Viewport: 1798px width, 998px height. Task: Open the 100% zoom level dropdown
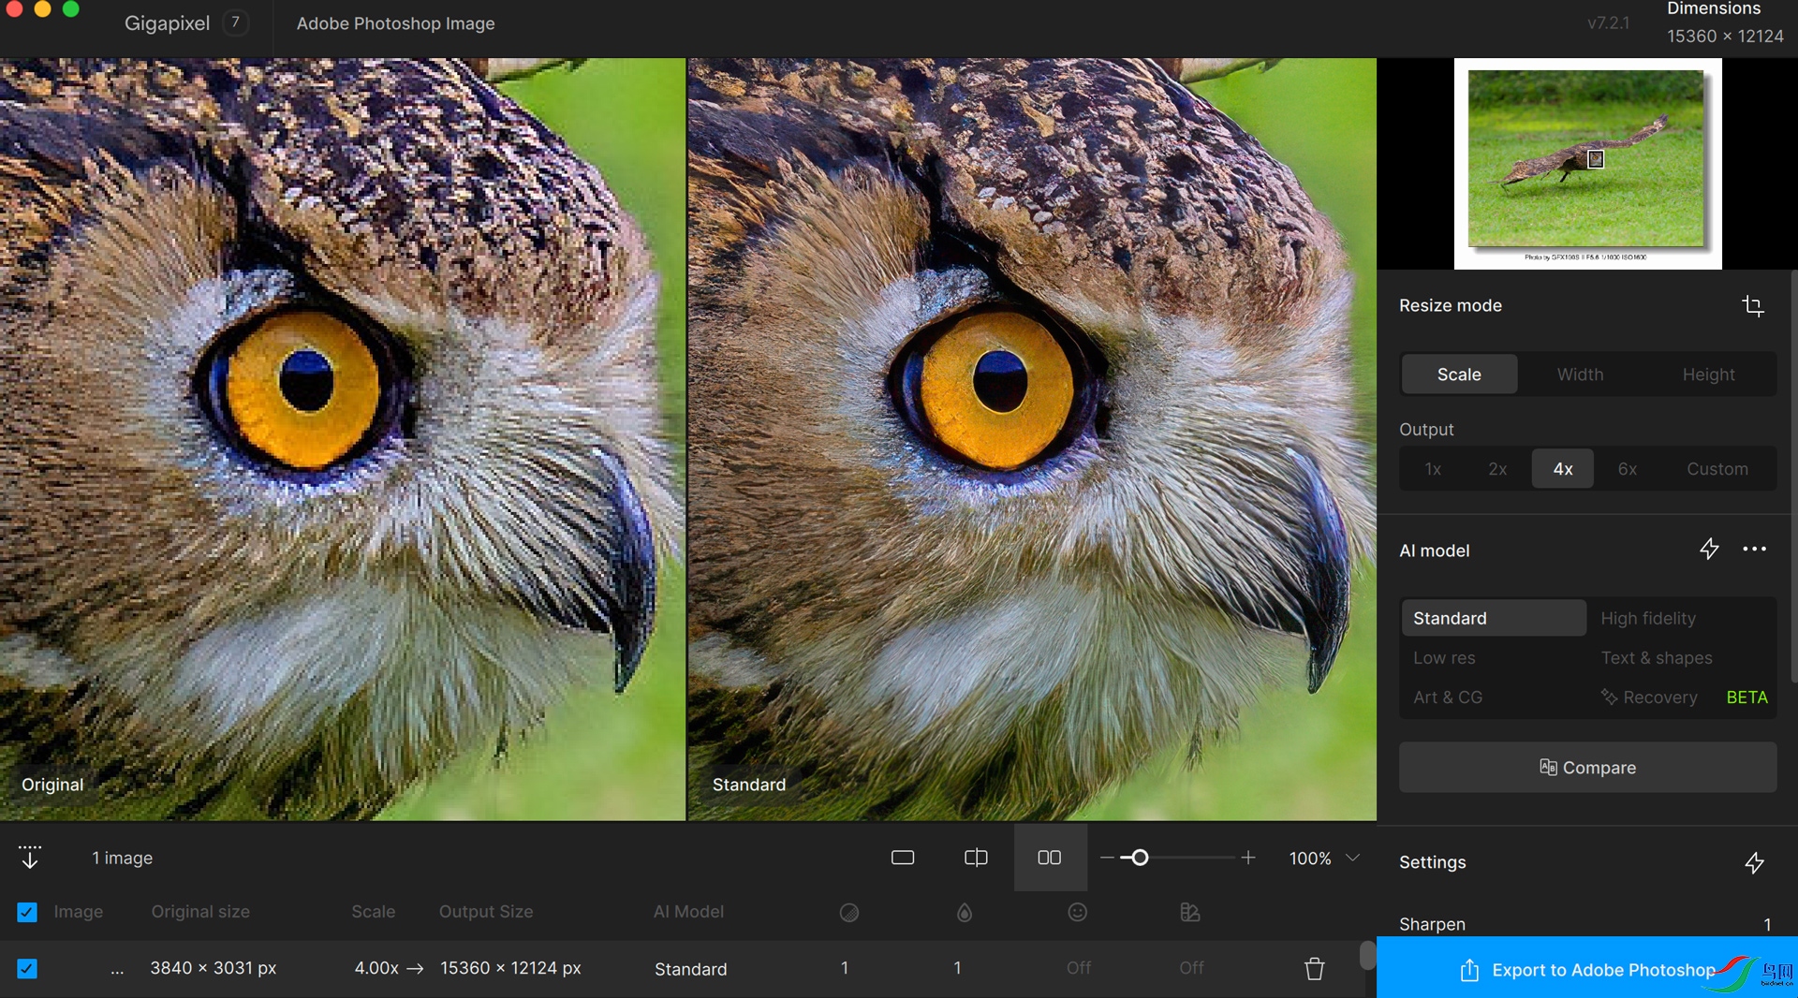pos(1352,858)
